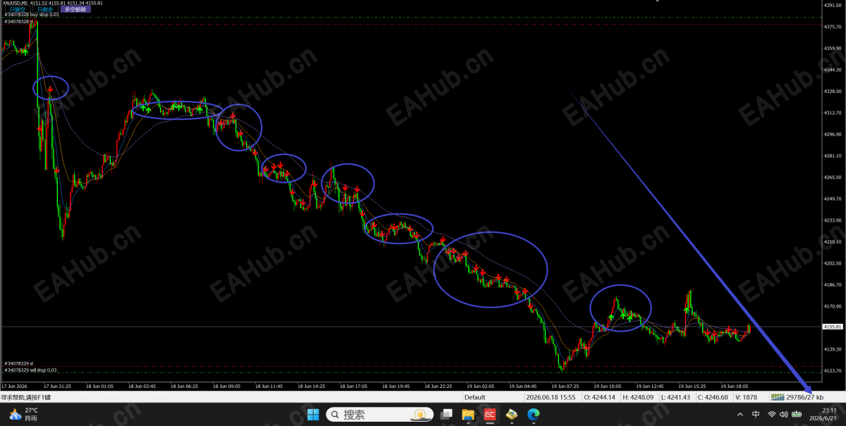This screenshot has width=846, height=426.
Task: Click the Default profile in status bar
Action: tap(474, 397)
